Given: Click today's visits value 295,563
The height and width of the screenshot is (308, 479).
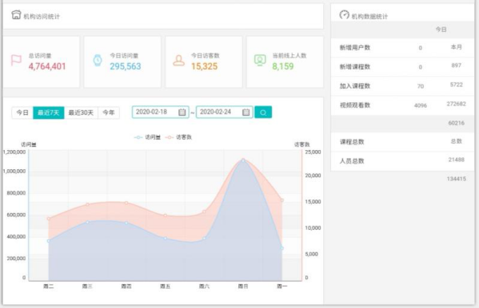Looking at the screenshot, I should coord(126,66).
